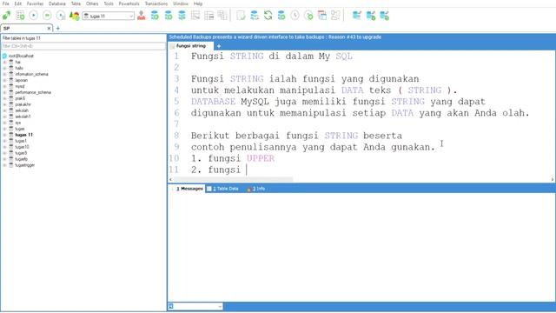Select the sekolah1 database
Image resolution: width=556 pixels, height=313 pixels.
(x=23, y=117)
